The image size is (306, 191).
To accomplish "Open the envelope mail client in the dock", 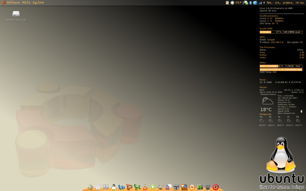I will click(98, 187).
